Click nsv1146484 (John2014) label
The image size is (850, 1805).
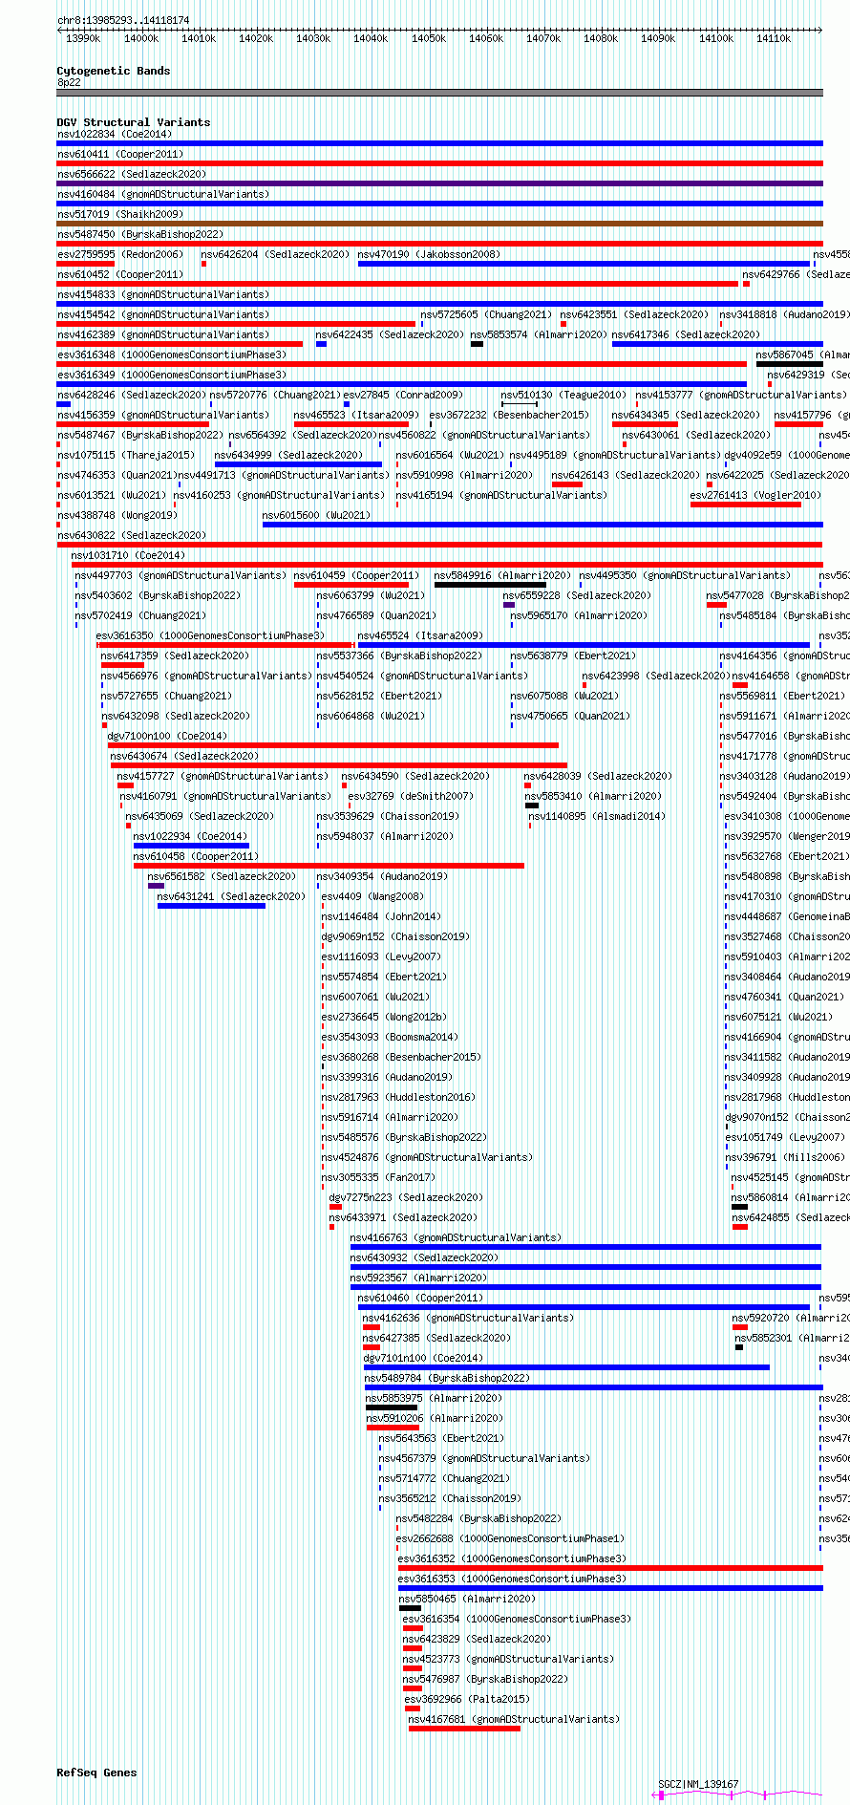[x=382, y=916]
